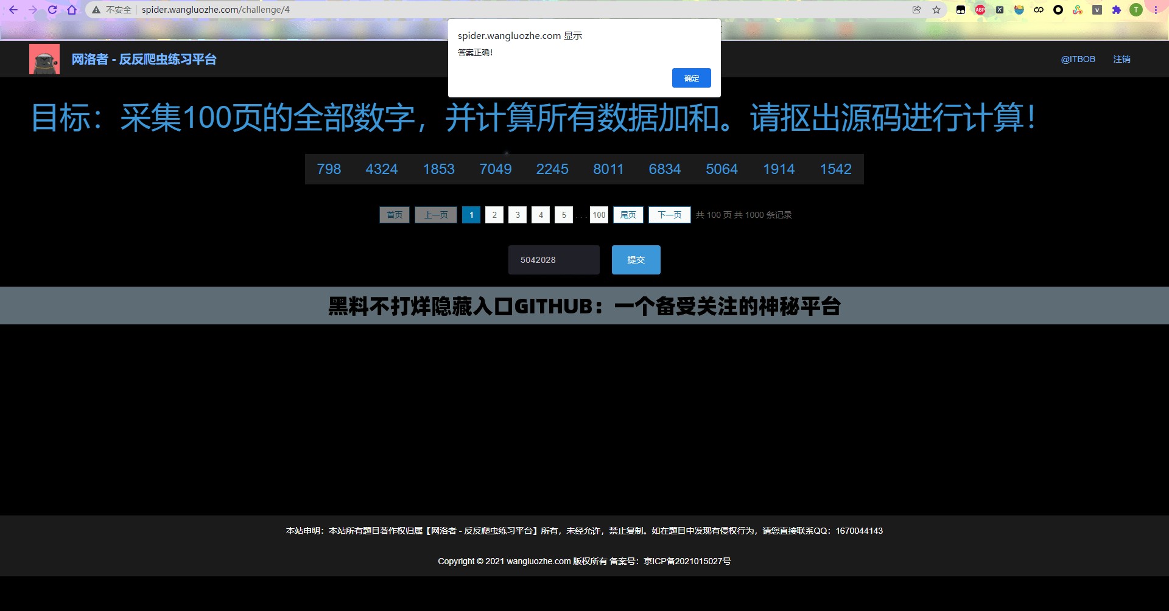Bookmark this page with the star icon
This screenshot has width=1169, height=611.
(x=936, y=10)
